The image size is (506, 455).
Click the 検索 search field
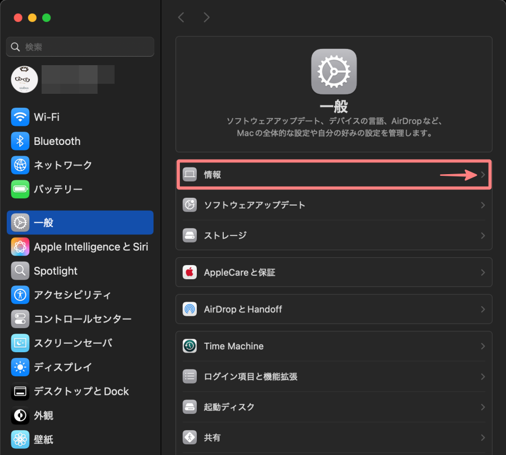(80, 47)
